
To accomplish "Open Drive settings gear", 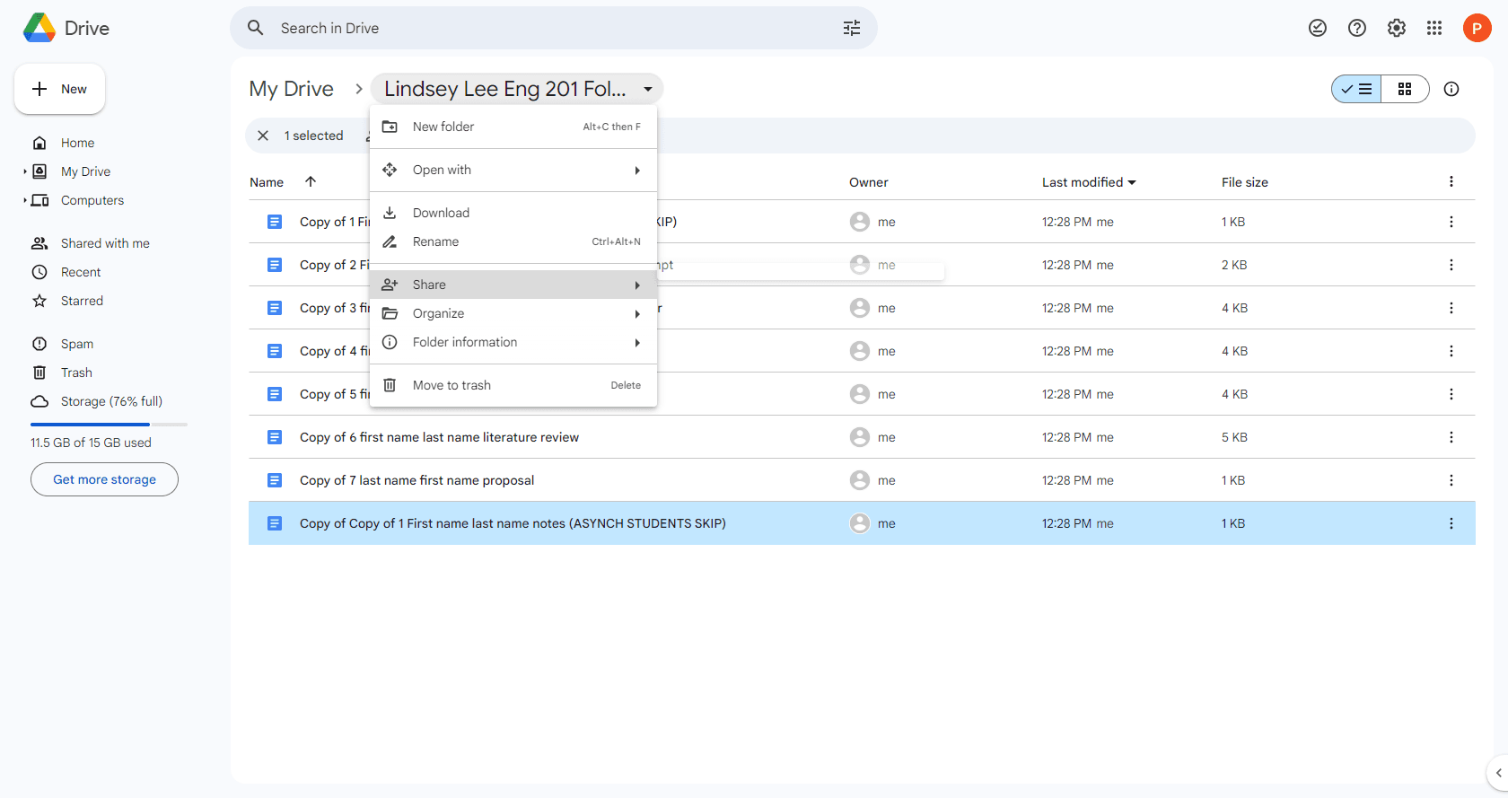I will tap(1397, 28).
